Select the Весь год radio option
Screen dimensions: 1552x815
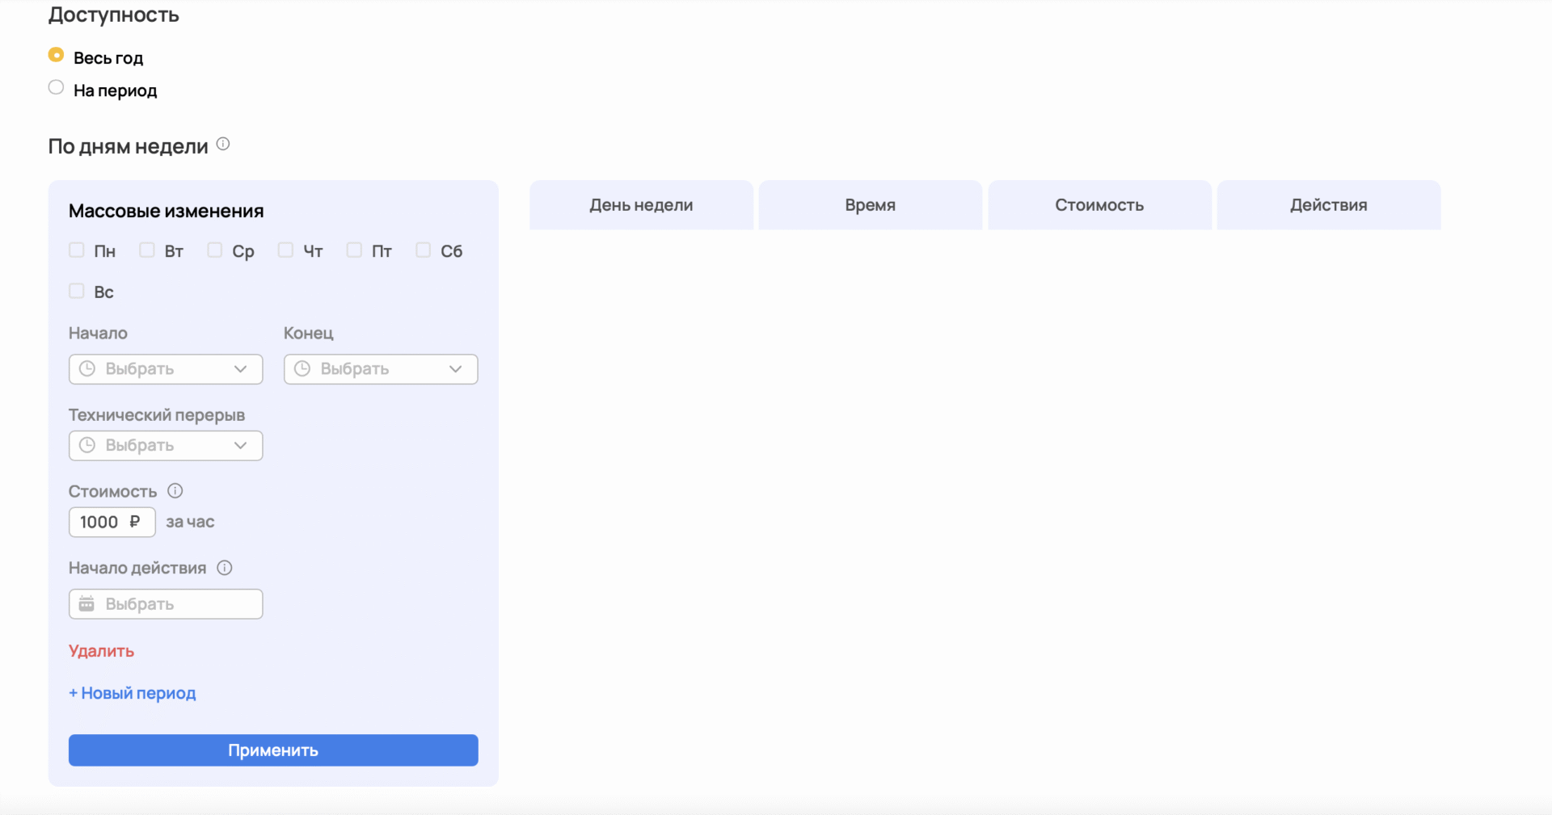click(x=56, y=55)
